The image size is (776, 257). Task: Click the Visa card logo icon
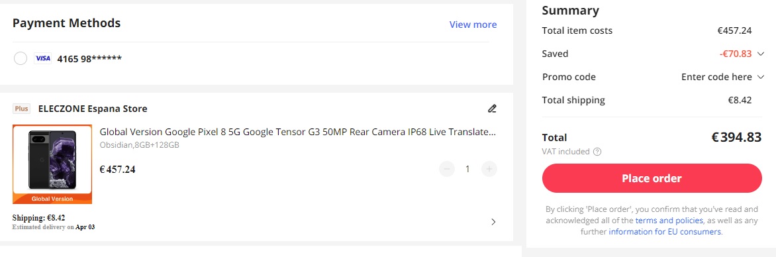click(x=42, y=58)
